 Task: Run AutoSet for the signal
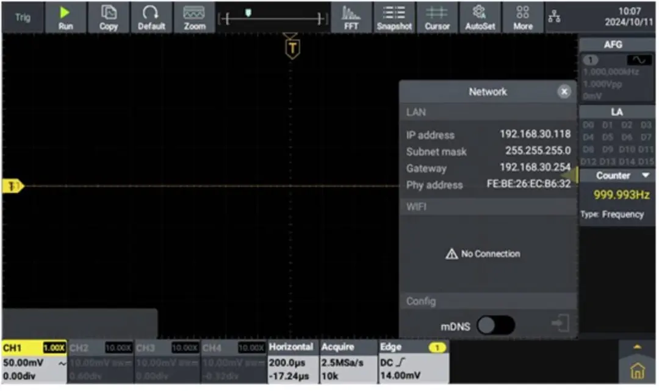click(480, 18)
